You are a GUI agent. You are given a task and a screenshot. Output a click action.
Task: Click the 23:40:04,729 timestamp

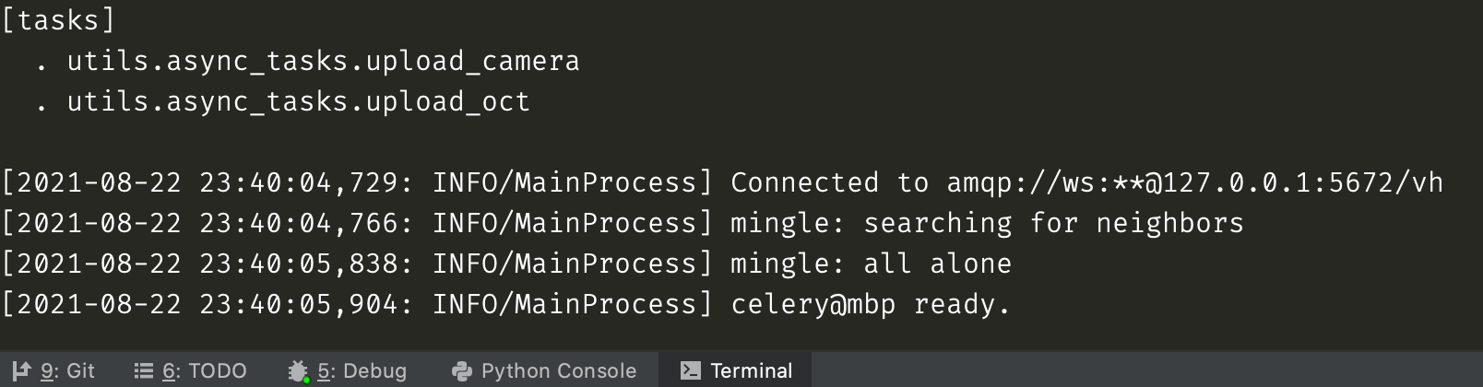coord(299,182)
